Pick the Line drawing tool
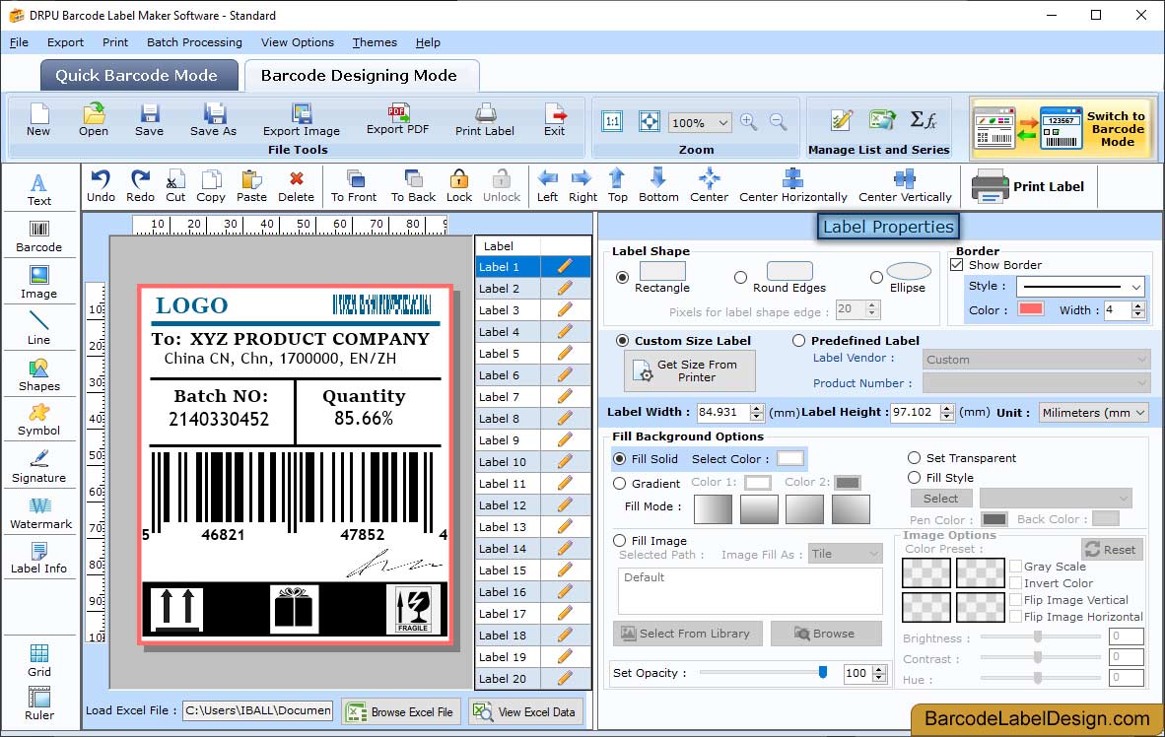Viewport: 1165px width, 737px height. [x=38, y=328]
